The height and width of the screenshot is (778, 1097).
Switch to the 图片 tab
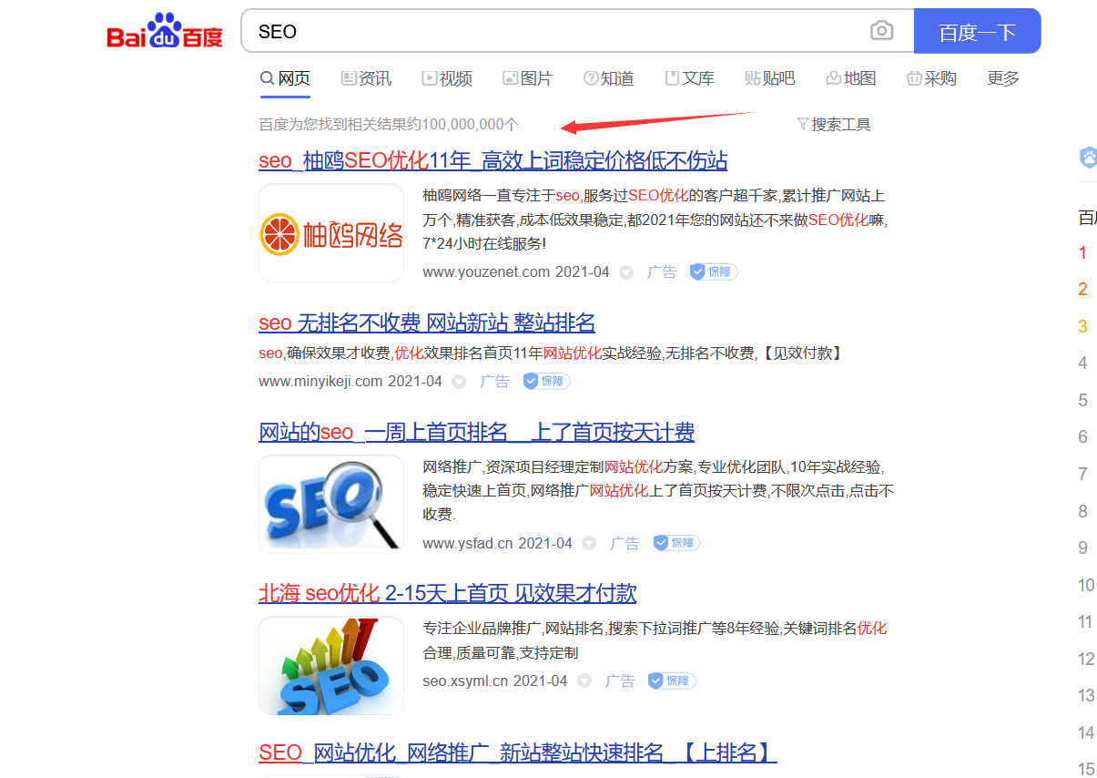point(527,78)
